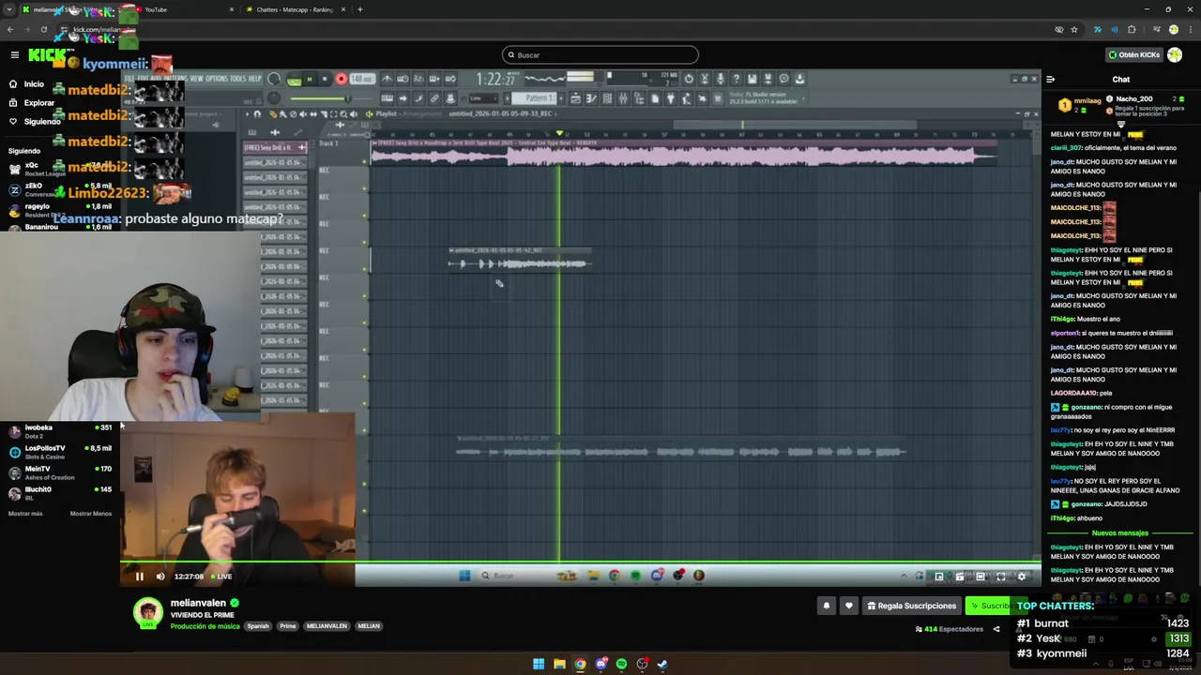Open browser extensions puzzle icon
The image size is (1201, 675).
click(x=1132, y=29)
